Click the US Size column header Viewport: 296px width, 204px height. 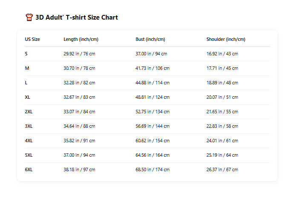click(32, 39)
